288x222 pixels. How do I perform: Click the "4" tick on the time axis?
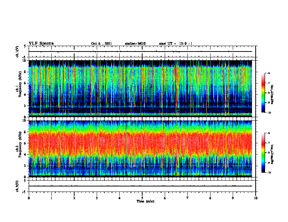pyautogui.click(x=120, y=198)
